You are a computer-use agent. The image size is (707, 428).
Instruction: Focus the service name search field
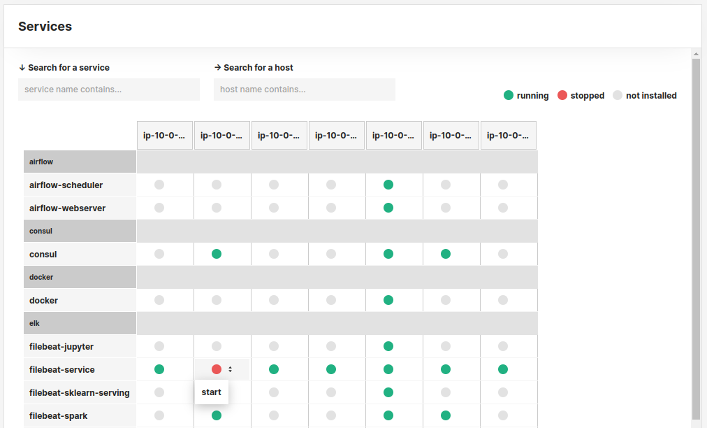click(109, 90)
